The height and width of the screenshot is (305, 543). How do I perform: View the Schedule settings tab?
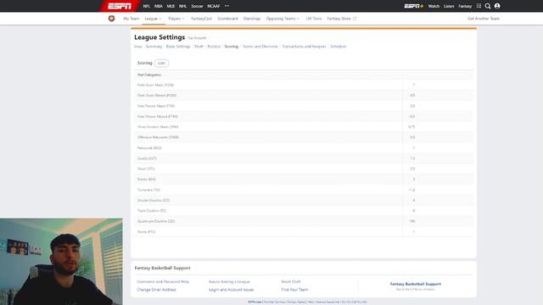338,47
